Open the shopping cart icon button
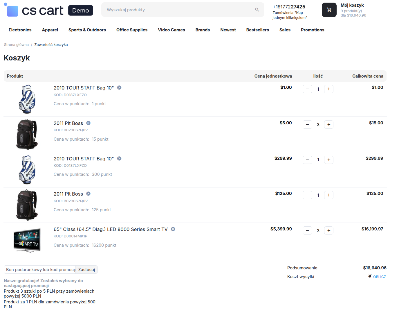 coord(329,10)
